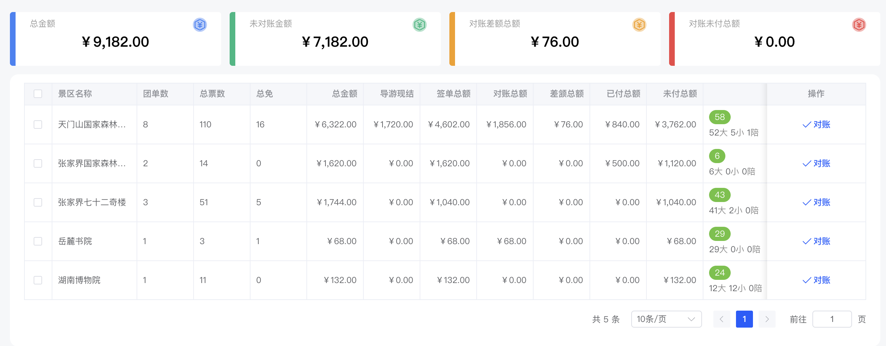Select page 1 in pagination
This screenshot has width=886, height=346.
744,319
